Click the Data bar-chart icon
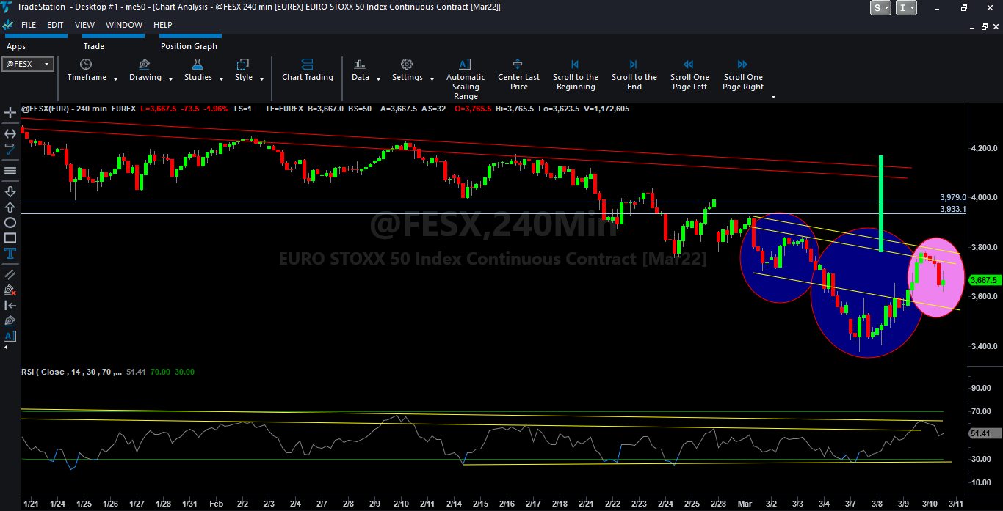This screenshot has height=511, width=1003. [x=360, y=65]
